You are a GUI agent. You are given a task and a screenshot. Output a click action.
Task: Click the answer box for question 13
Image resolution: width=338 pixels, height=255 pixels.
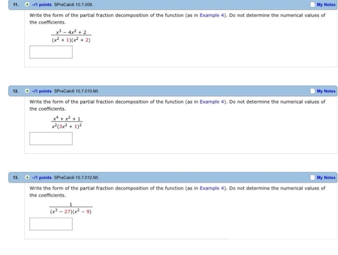tap(51, 224)
